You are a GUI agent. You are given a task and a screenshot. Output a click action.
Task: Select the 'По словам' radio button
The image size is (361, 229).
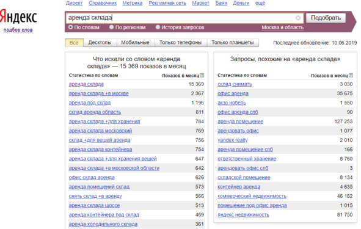click(70, 27)
